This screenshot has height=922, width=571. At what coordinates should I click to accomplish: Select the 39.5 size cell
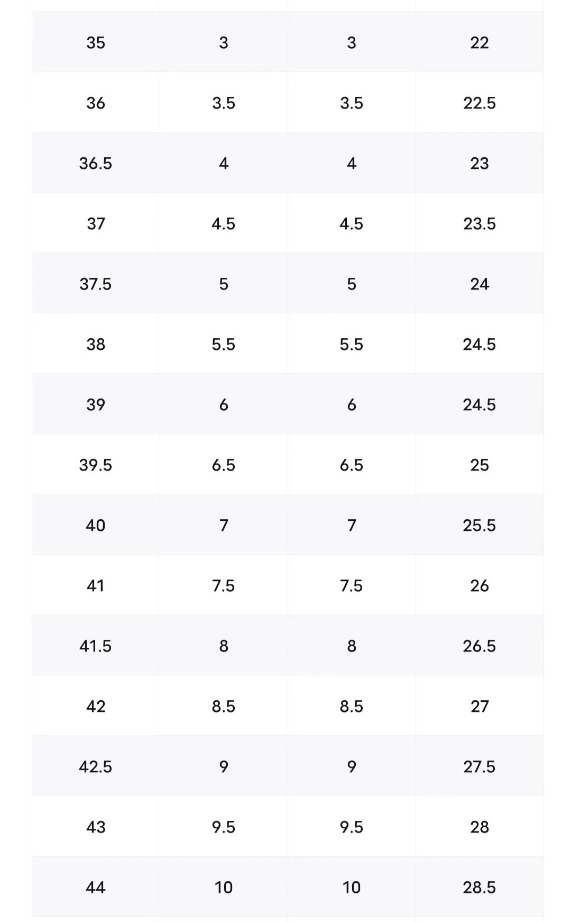pos(96,465)
